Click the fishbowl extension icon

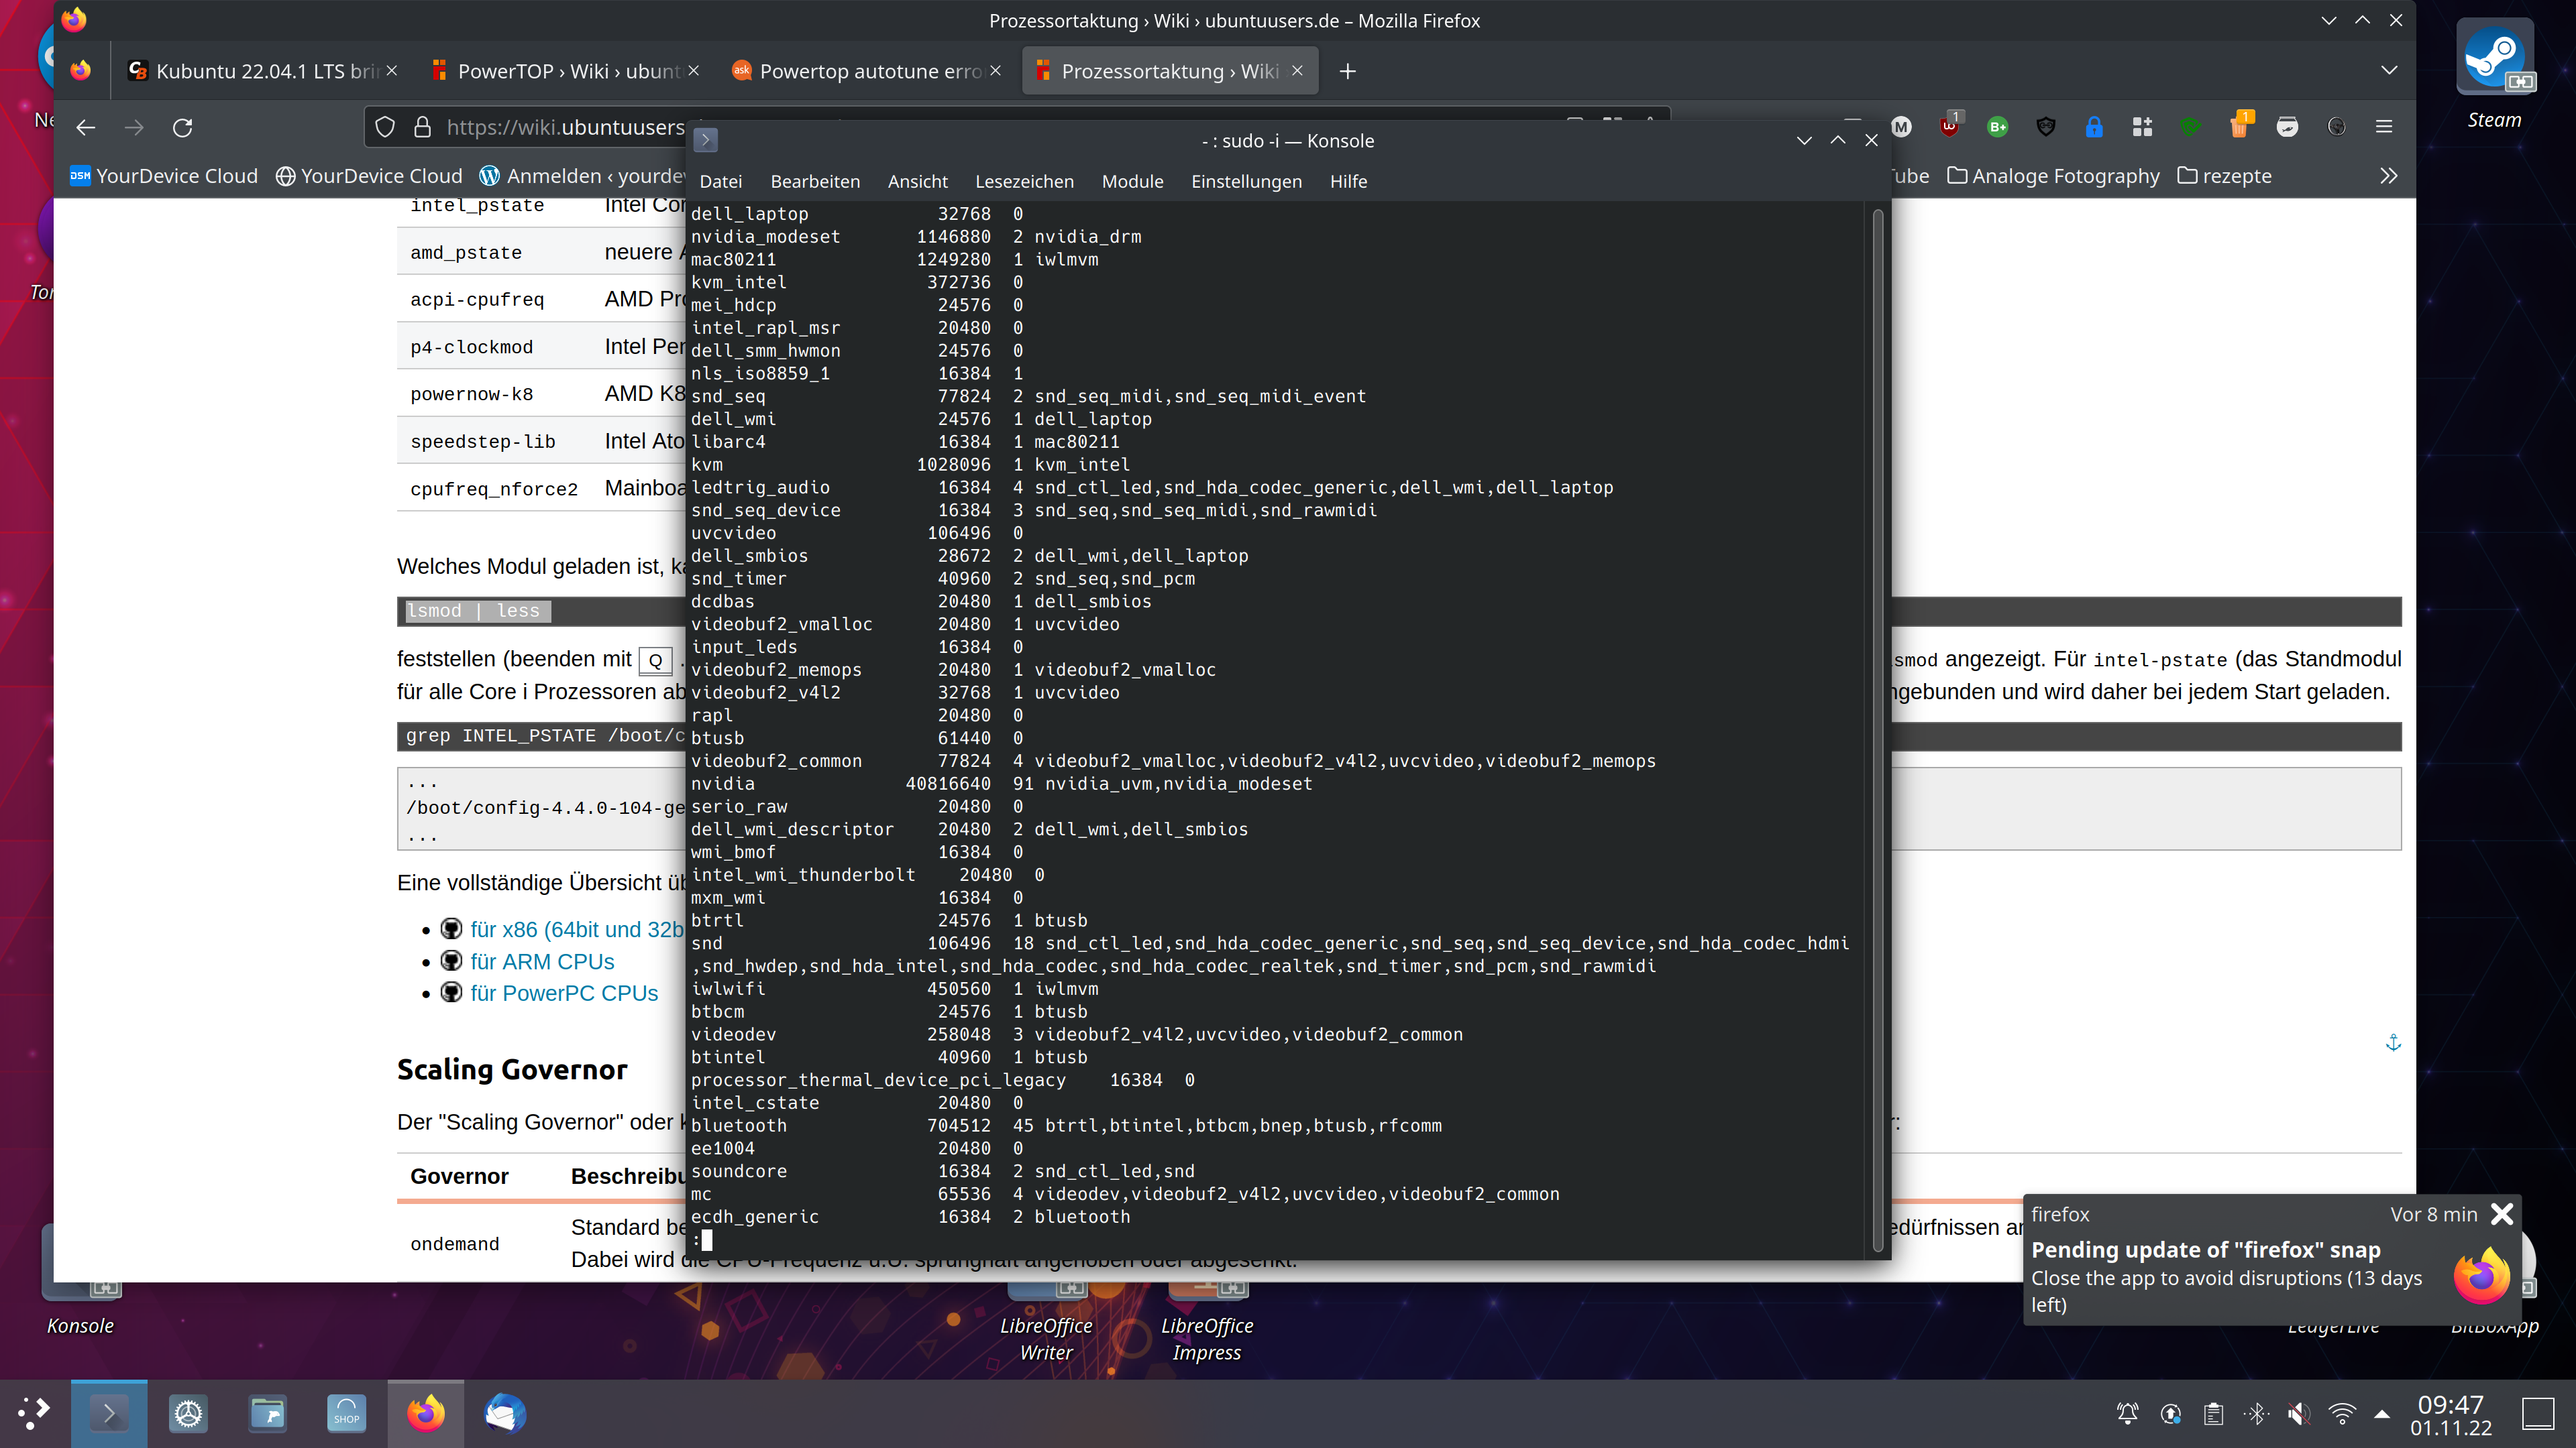pyautogui.click(x=2287, y=127)
